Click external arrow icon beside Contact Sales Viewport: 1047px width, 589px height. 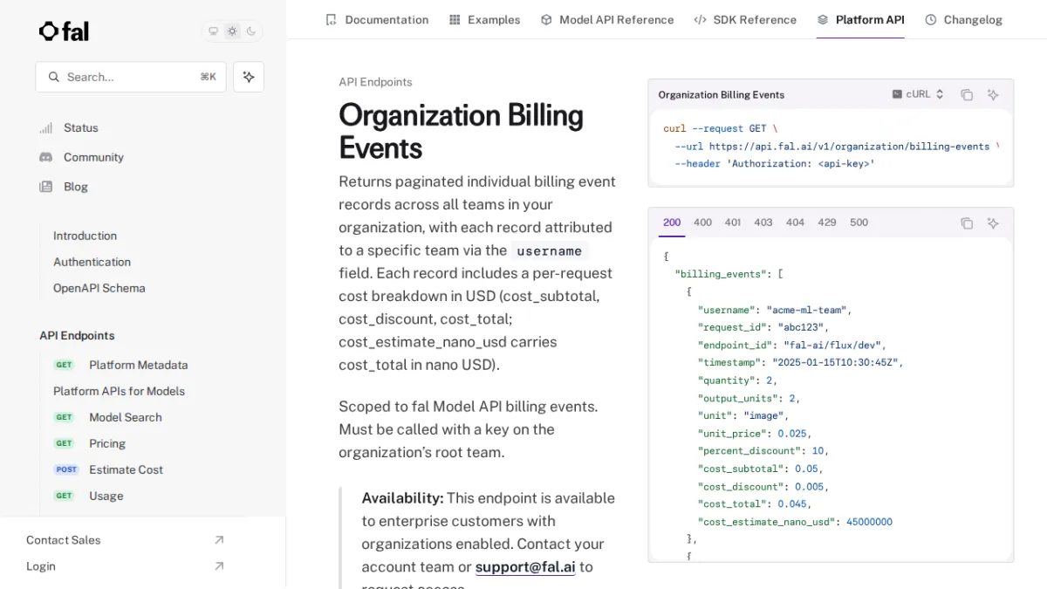click(219, 540)
